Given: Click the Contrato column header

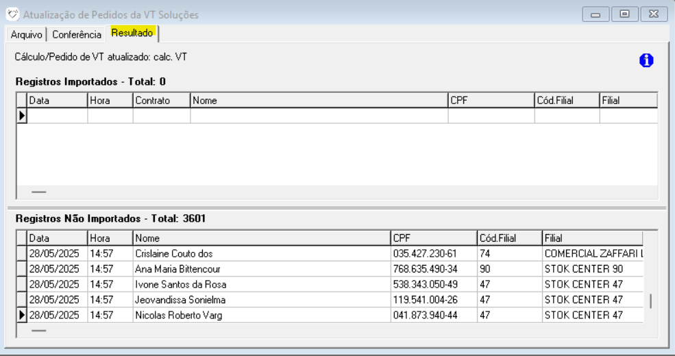Looking at the screenshot, I should click(x=161, y=101).
